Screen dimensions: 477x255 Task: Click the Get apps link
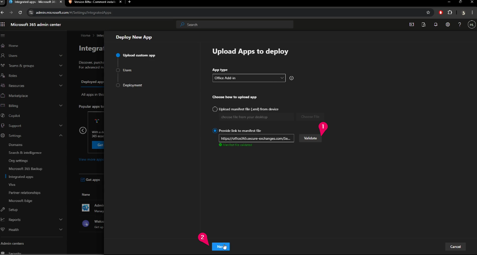pos(90,180)
